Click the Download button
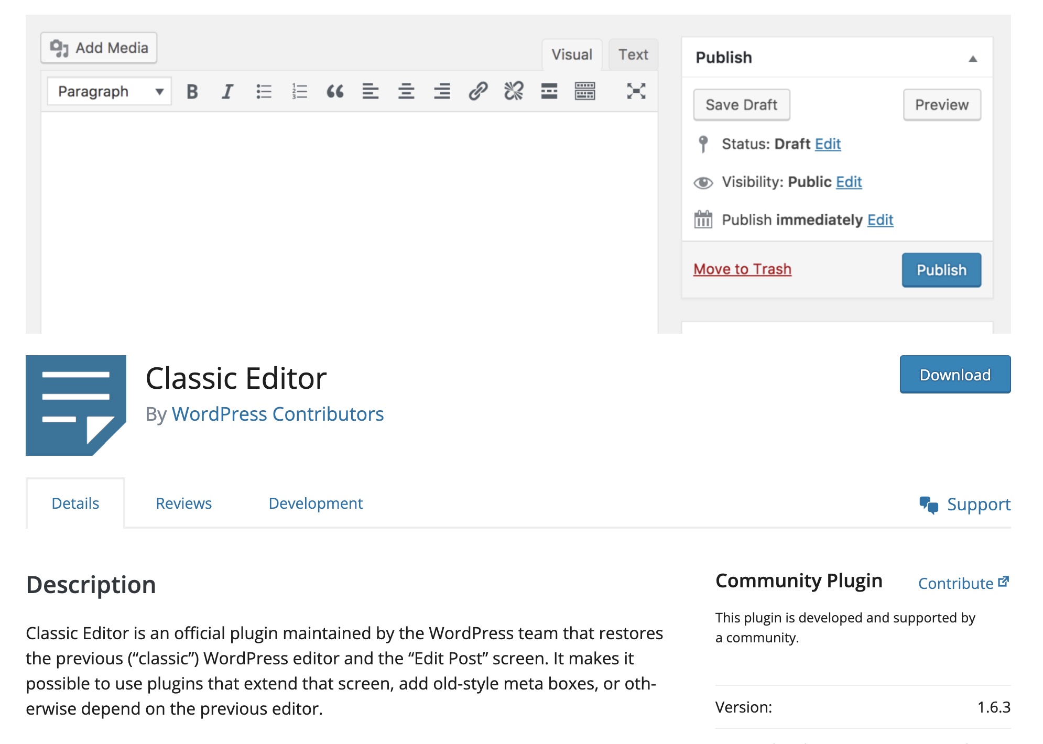Screen dimensions: 1043x744 [954, 375]
